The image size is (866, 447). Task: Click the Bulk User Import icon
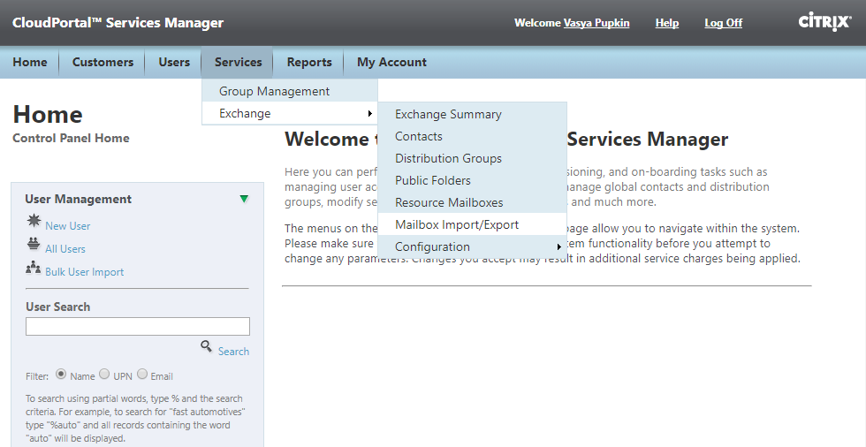pyautogui.click(x=34, y=268)
